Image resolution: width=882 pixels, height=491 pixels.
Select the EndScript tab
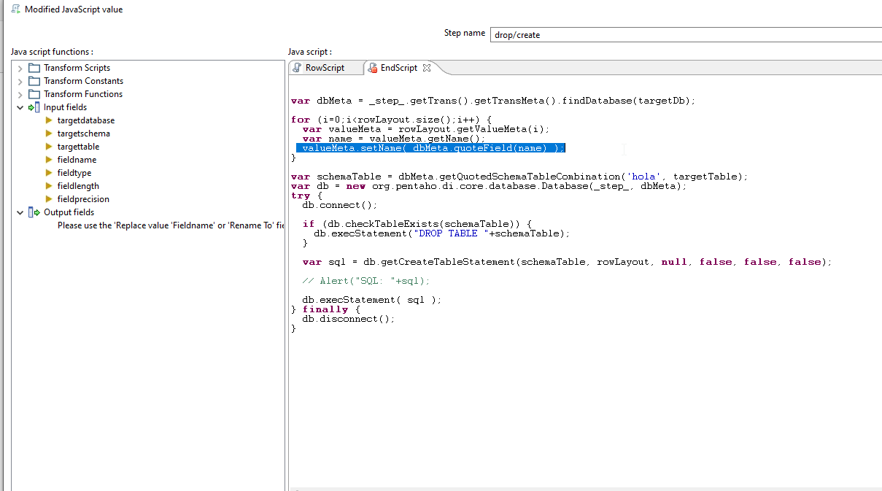400,67
